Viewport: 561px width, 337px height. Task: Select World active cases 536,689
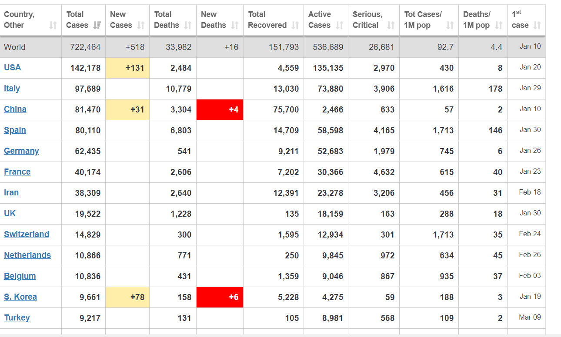coord(328,47)
